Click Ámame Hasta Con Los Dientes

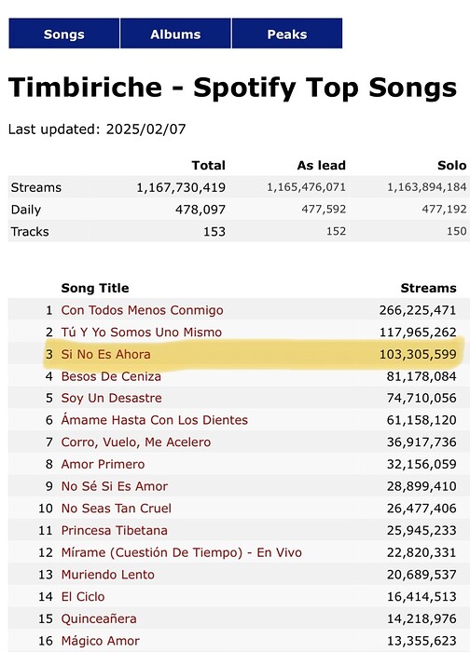click(x=155, y=420)
